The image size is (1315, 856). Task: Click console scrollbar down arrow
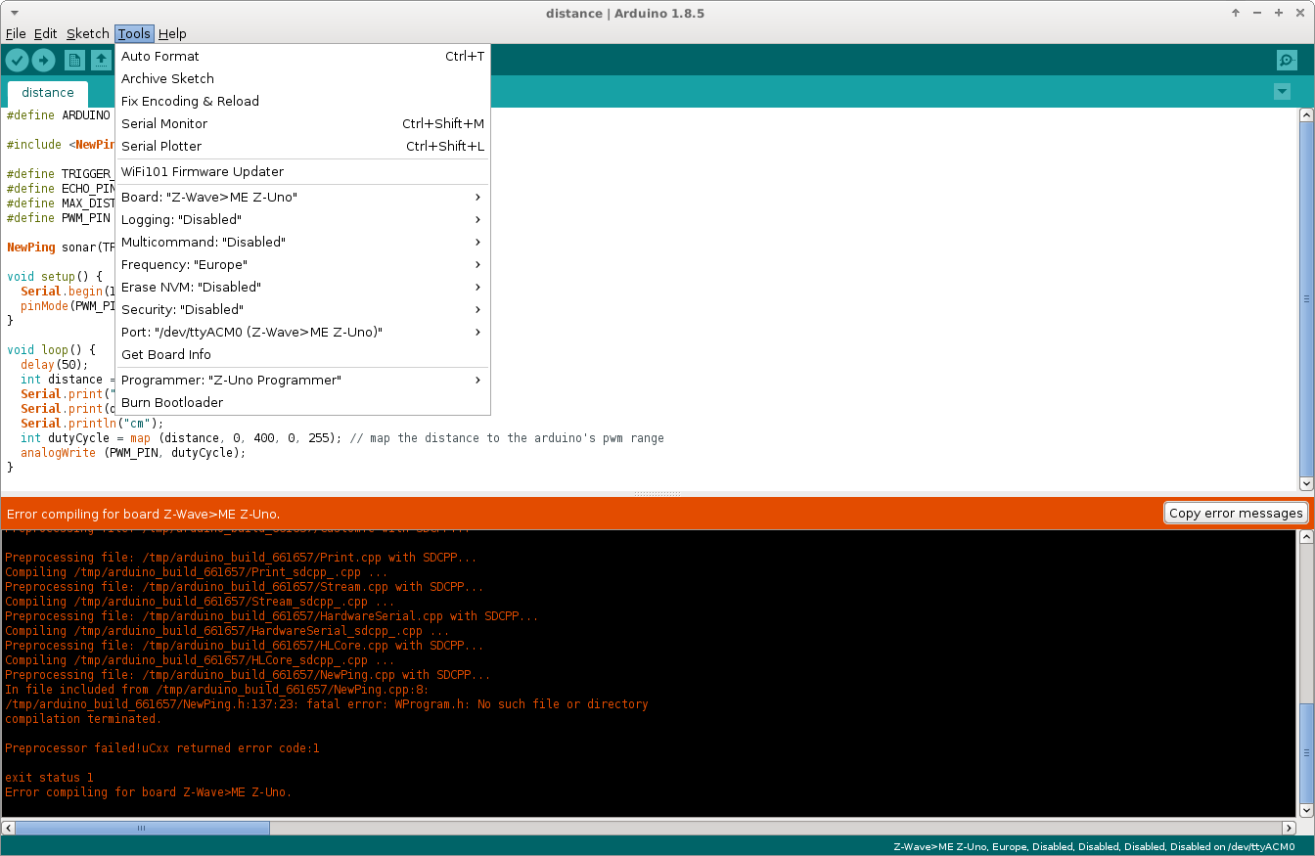click(x=1306, y=810)
